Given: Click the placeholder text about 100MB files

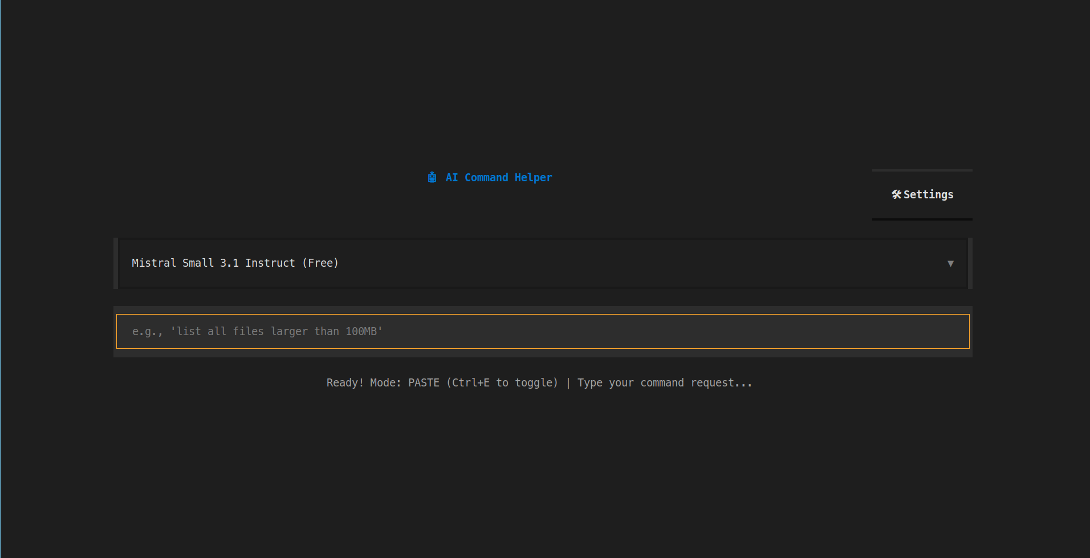Looking at the screenshot, I should coord(257,331).
